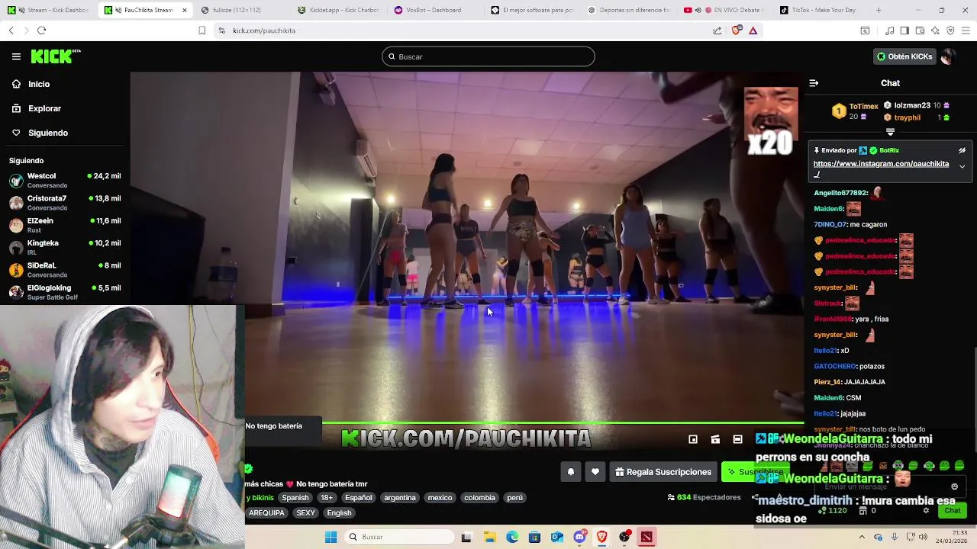Open Brave VPN shield icon
This screenshot has width=977, height=549.
point(950,30)
